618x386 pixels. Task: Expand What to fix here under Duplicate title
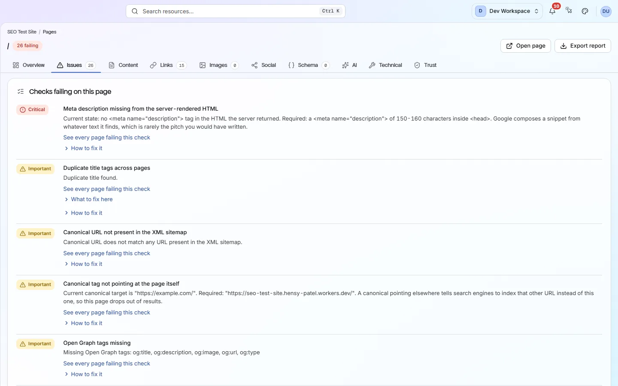88,199
